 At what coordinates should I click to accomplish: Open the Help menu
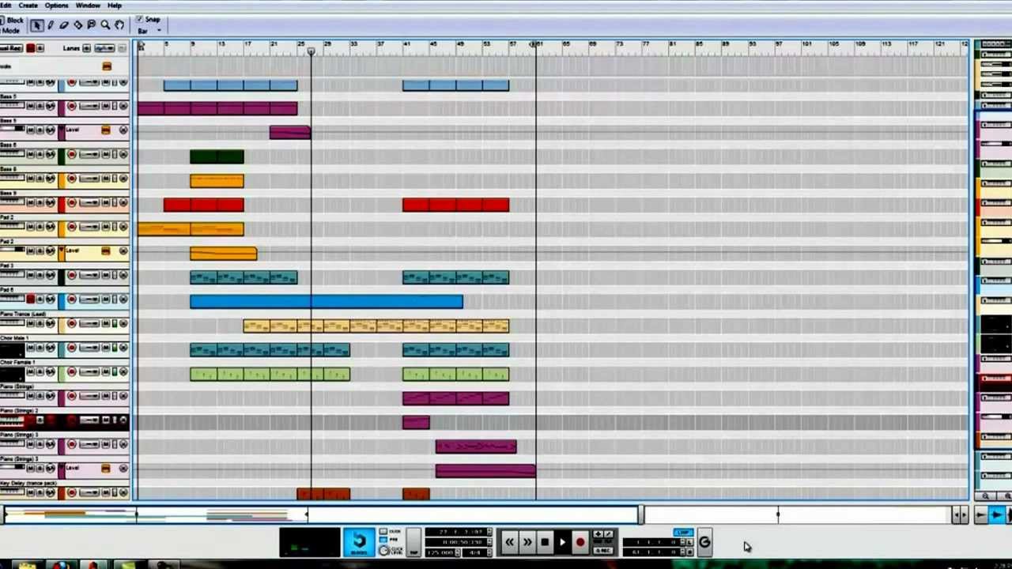click(114, 6)
